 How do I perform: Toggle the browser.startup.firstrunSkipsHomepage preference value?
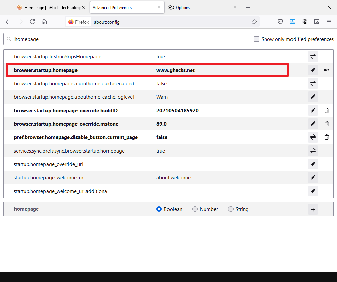pyautogui.click(x=313, y=56)
